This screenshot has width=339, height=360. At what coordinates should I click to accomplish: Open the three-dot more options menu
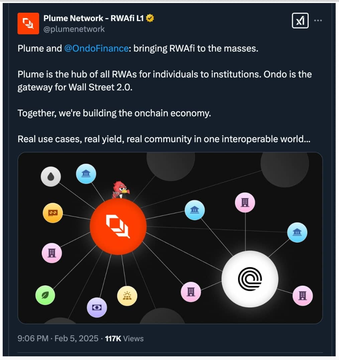point(318,21)
